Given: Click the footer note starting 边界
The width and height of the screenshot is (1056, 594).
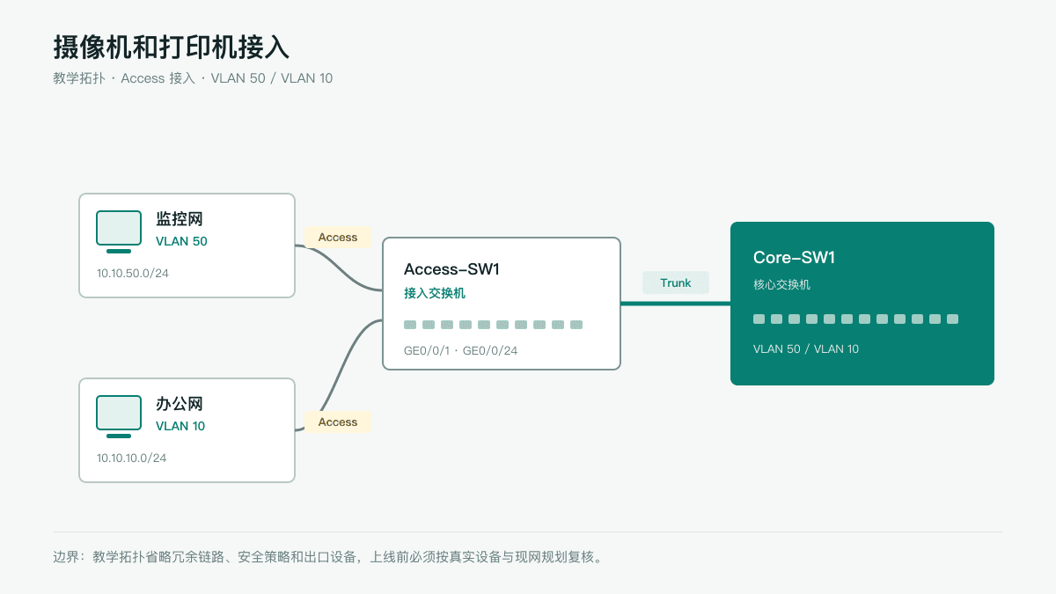Looking at the screenshot, I should (x=329, y=557).
